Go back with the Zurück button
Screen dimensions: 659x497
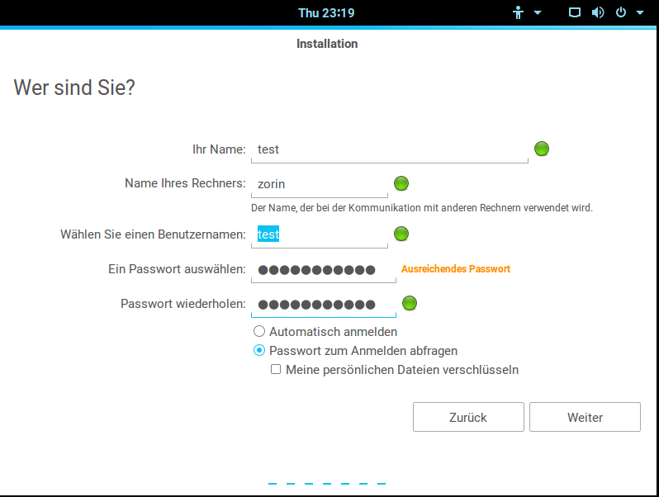468,417
